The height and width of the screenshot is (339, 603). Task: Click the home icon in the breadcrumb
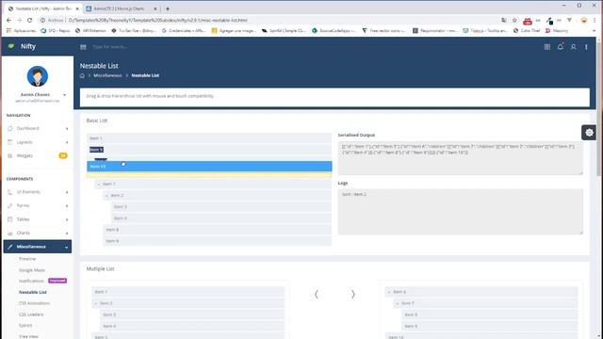pos(82,75)
